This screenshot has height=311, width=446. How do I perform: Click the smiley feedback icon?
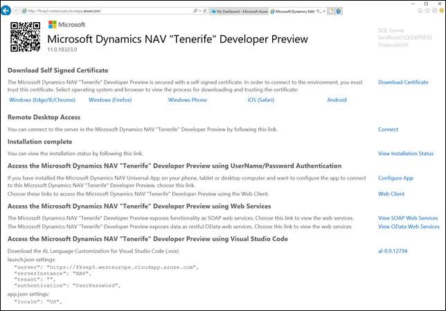[x=441, y=11]
